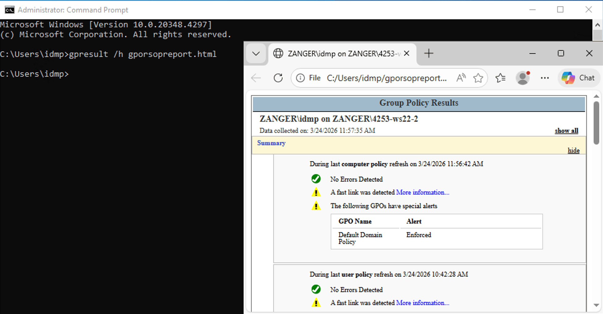
Task: Refresh the gporsoreport page
Action: tap(278, 78)
